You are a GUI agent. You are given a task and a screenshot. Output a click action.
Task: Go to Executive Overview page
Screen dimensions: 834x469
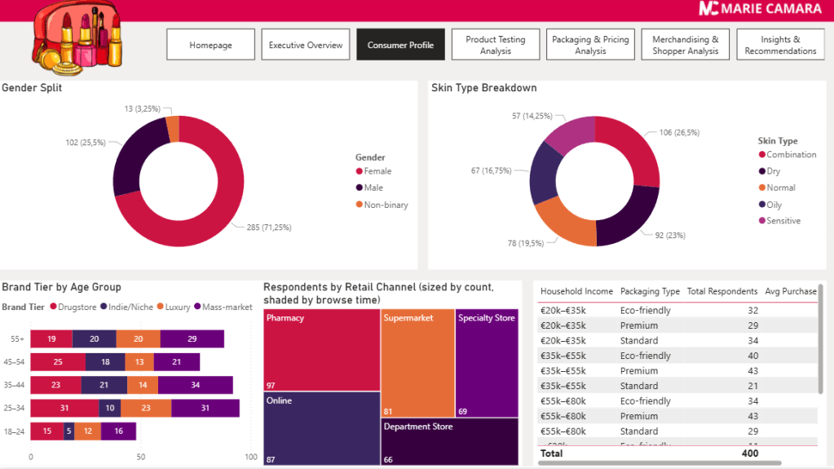tap(306, 45)
